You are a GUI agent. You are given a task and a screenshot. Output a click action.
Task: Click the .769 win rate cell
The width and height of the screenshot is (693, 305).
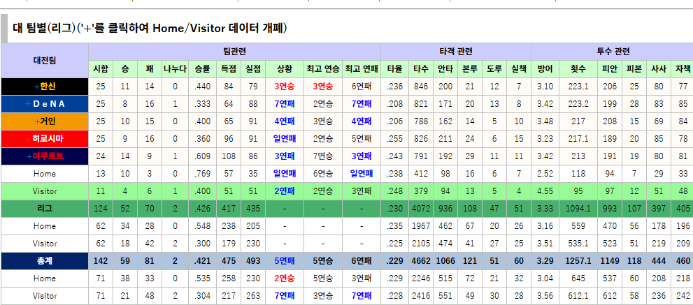pyautogui.click(x=202, y=174)
